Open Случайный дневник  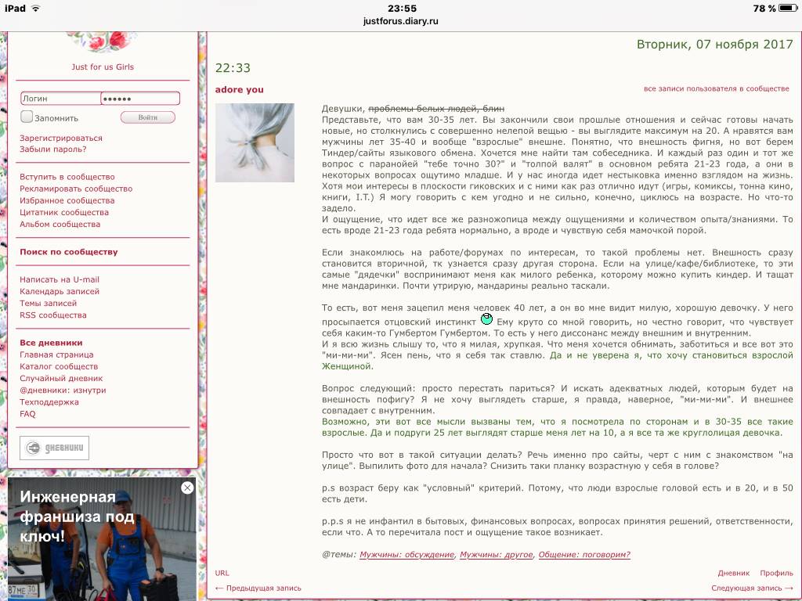coord(61,378)
